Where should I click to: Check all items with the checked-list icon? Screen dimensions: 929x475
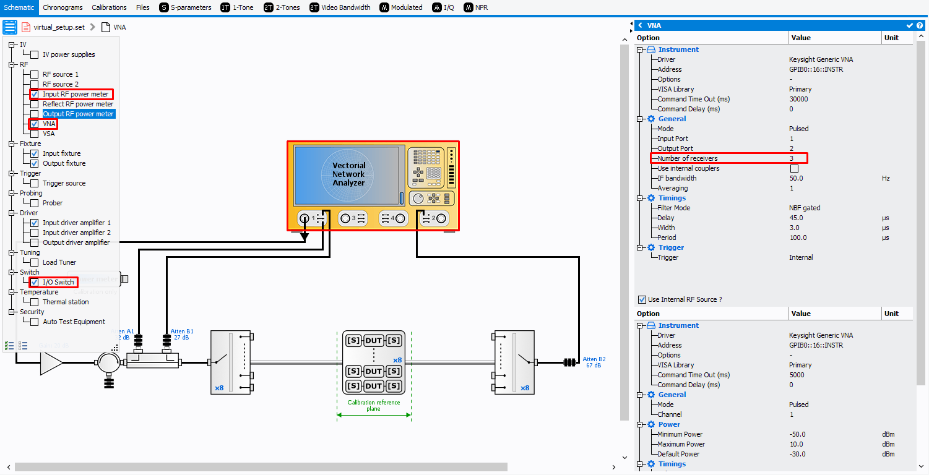pos(9,346)
